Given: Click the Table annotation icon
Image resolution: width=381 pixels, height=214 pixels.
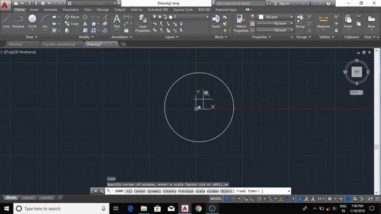Looking at the screenshot, I should [x=126, y=30].
